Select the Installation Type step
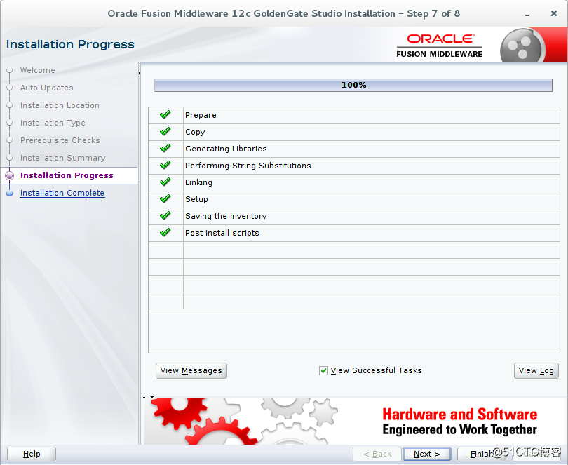 click(53, 123)
